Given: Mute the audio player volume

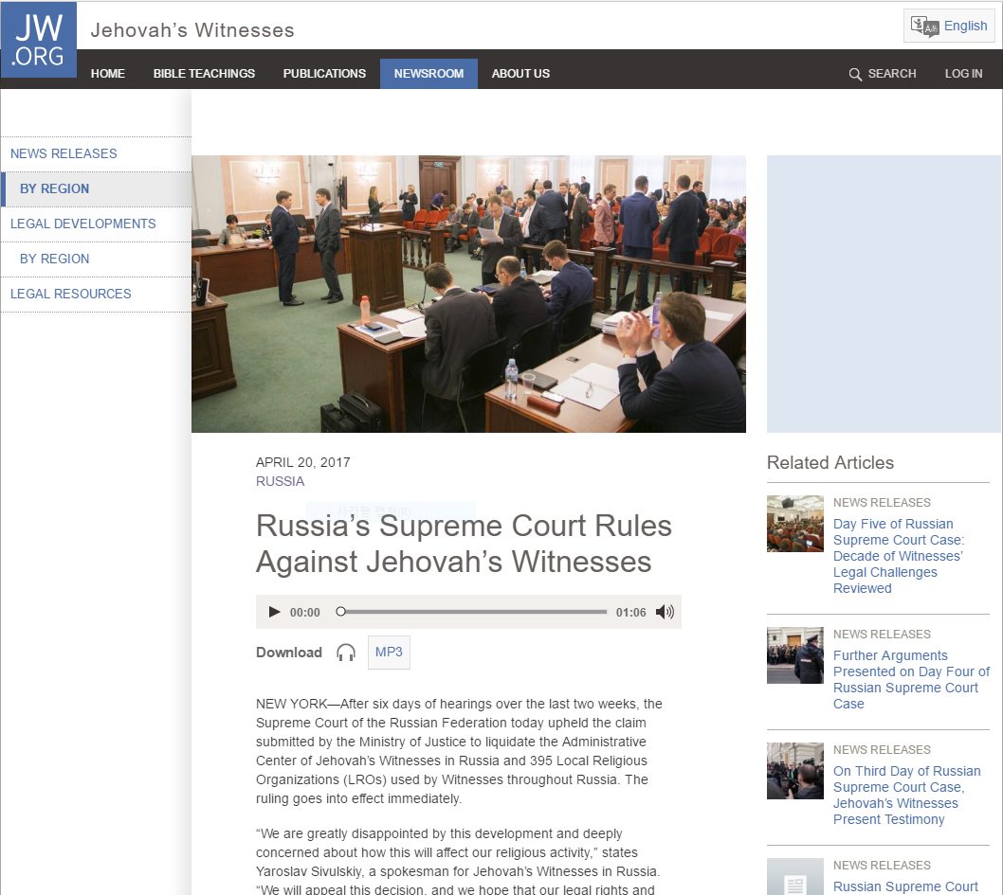Looking at the screenshot, I should (x=665, y=612).
